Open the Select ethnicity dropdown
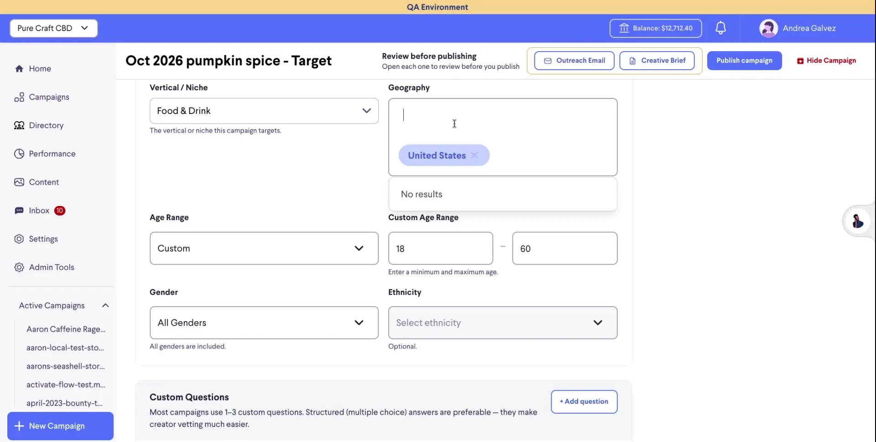Screen dimensions: 876x442 pyautogui.click(x=503, y=323)
